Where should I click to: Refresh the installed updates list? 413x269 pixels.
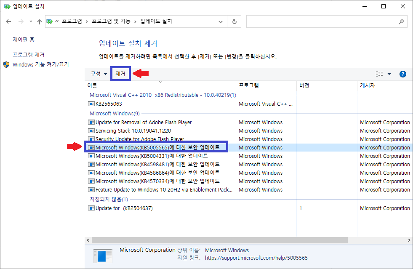click(x=234, y=21)
